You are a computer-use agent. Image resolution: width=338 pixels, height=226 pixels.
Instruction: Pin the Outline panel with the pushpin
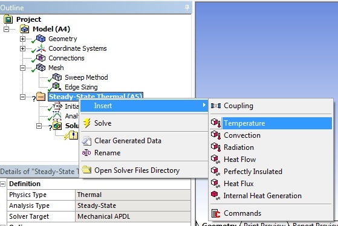pyautogui.click(x=187, y=7)
